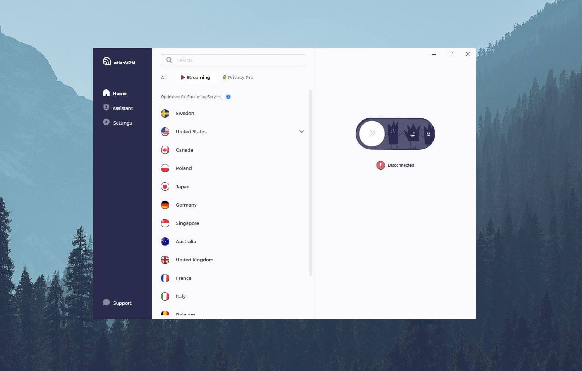Open the Support chat bubble icon

click(106, 302)
